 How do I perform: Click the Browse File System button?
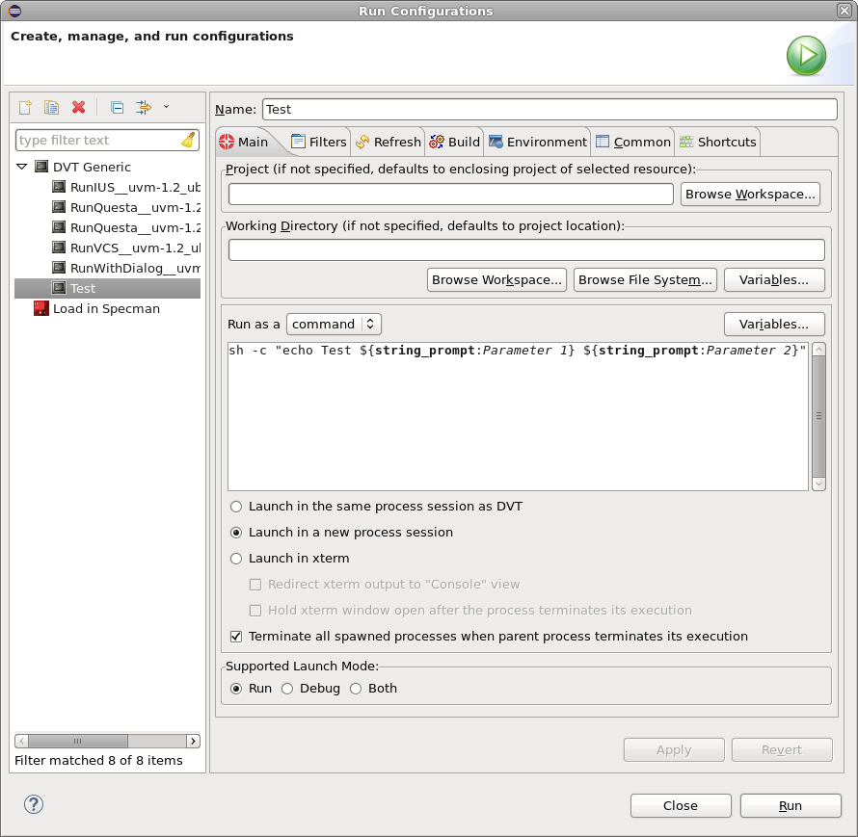(x=644, y=279)
